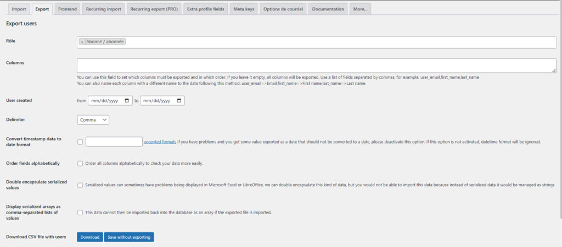Open the Rôle selection field
This screenshot has width=562, height=247.
coord(329,42)
